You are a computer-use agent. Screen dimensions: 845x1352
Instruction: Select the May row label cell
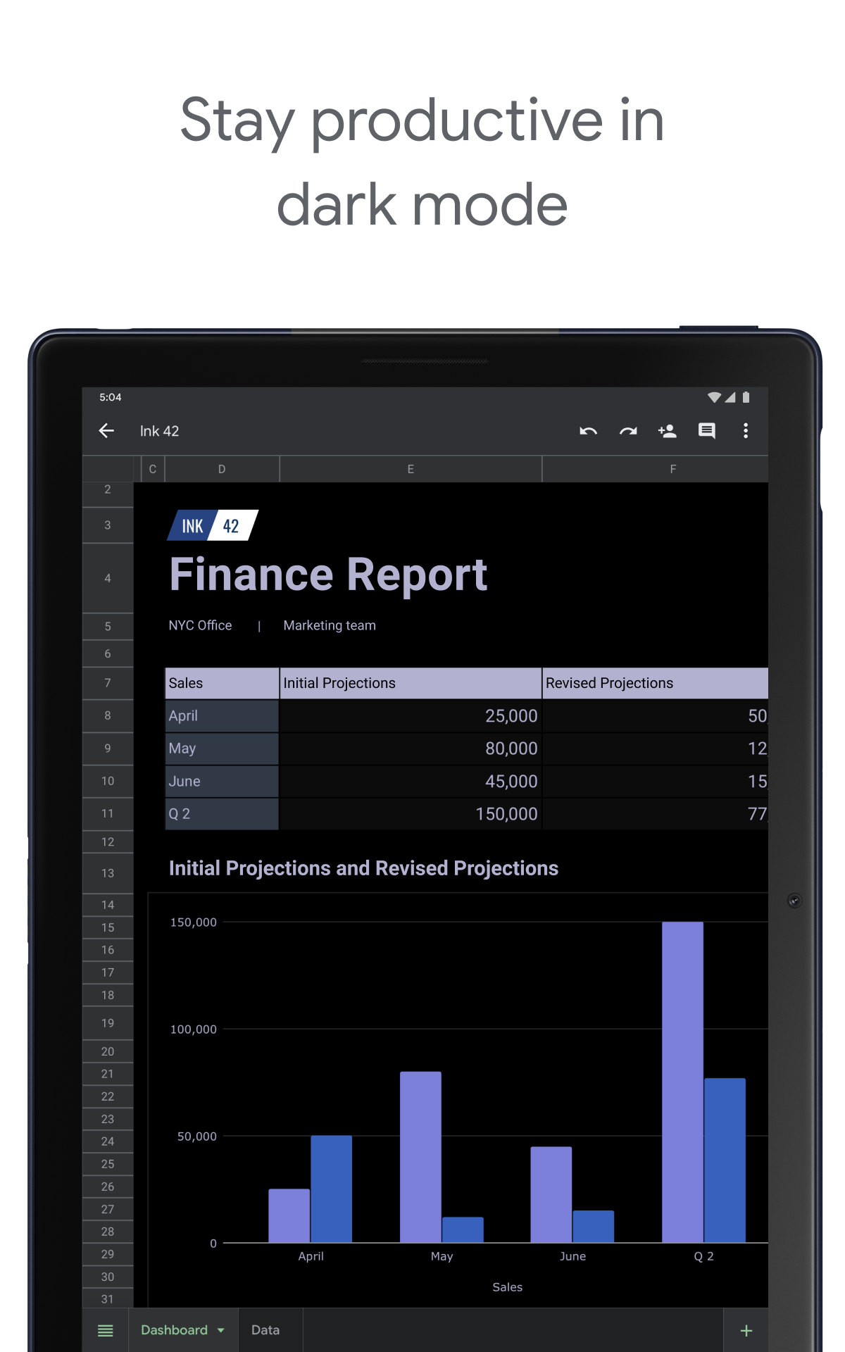pos(222,749)
